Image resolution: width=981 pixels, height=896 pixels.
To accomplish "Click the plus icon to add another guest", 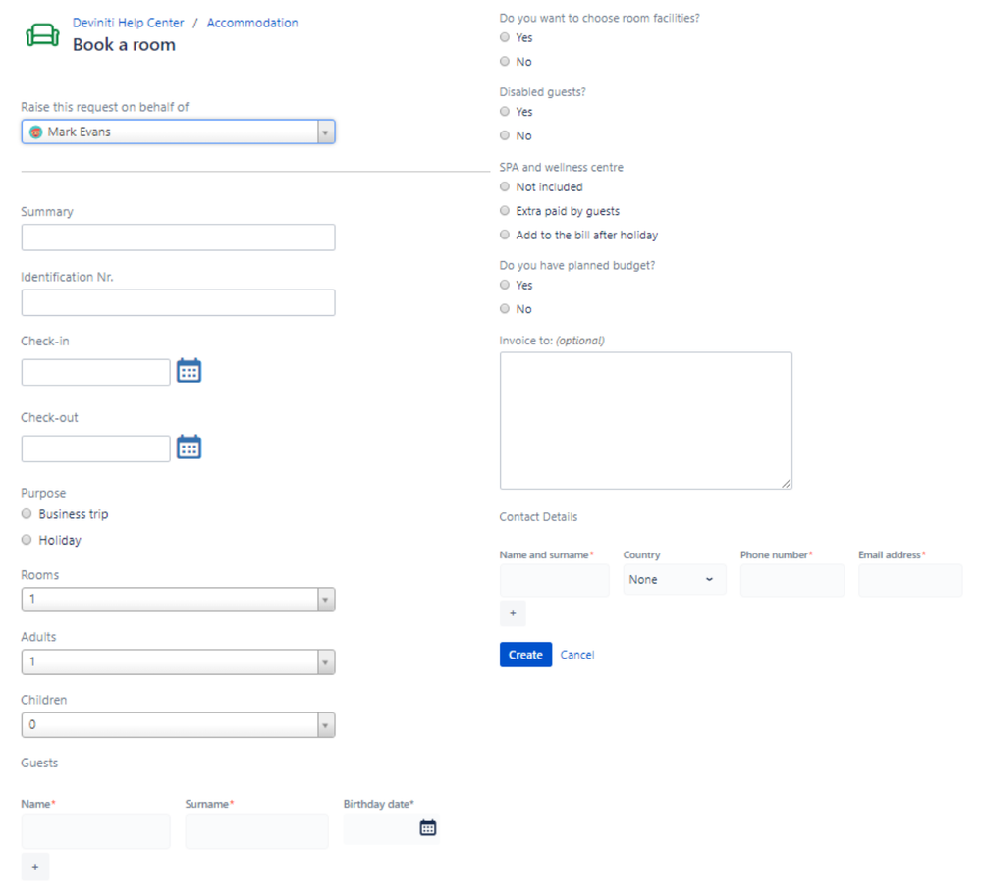I will tap(34, 867).
